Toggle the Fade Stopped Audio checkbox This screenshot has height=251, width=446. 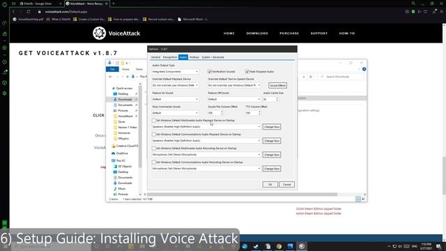tap(247, 72)
